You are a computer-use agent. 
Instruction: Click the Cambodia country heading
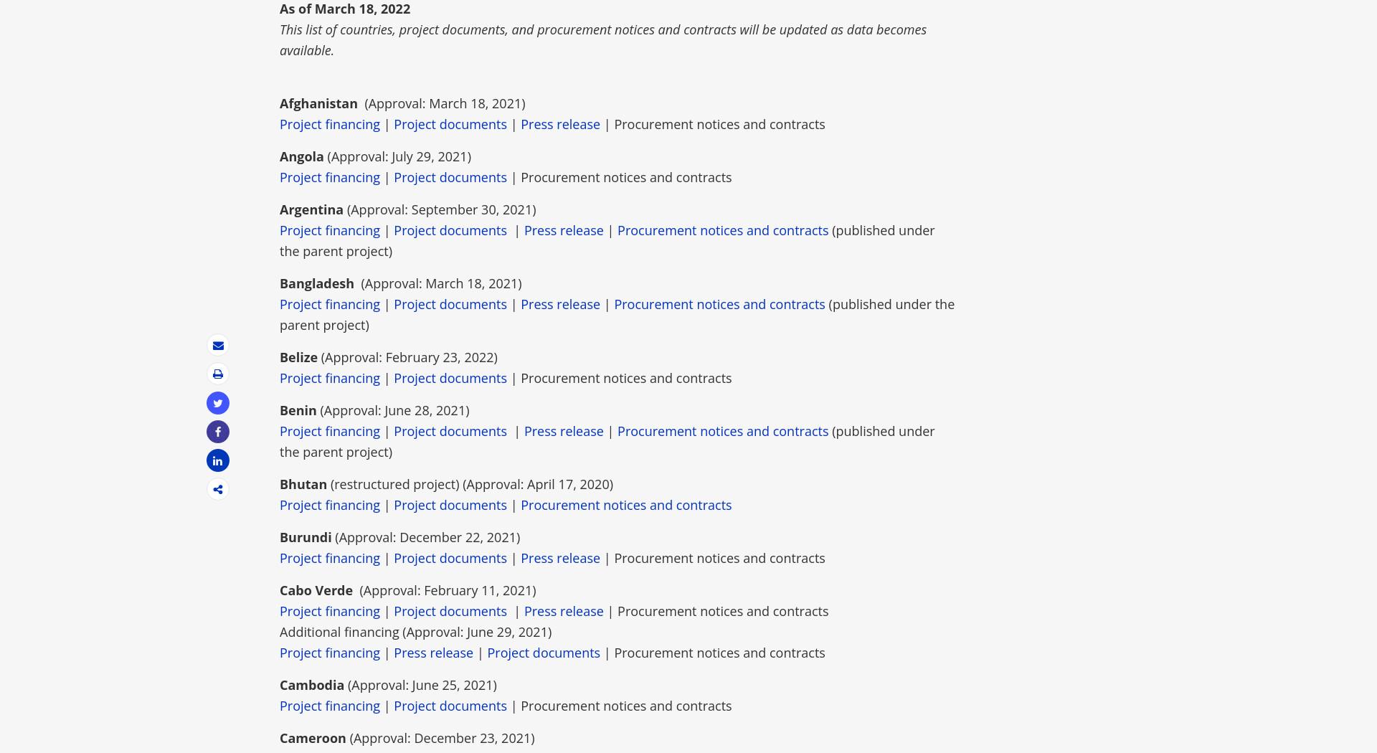[312, 685]
